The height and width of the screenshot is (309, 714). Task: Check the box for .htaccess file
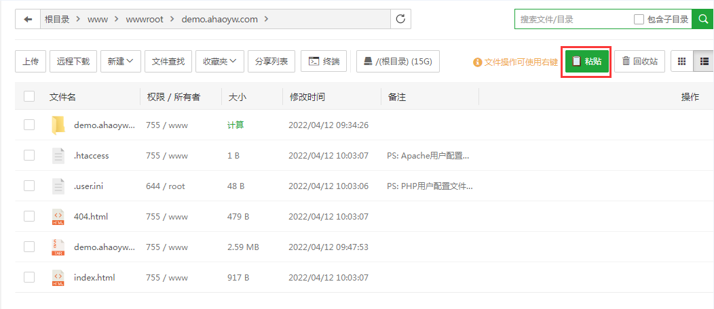[29, 156]
